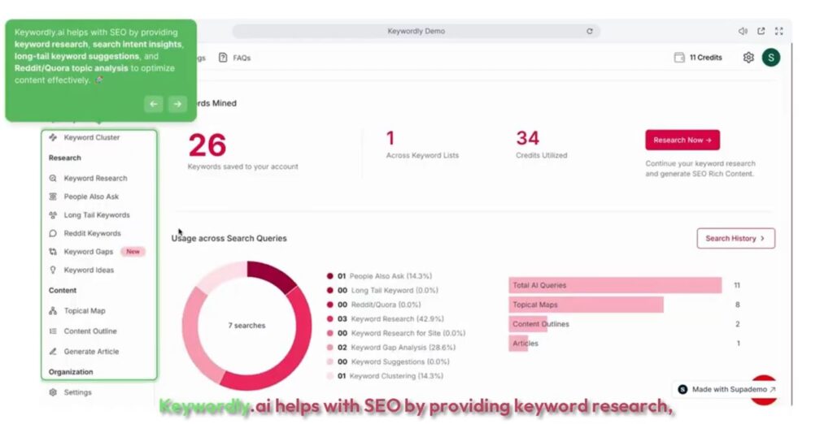Click the Keyword Ideas lightbulb icon
The width and height of the screenshot is (833, 424).
pyautogui.click(x=53, y=270)
